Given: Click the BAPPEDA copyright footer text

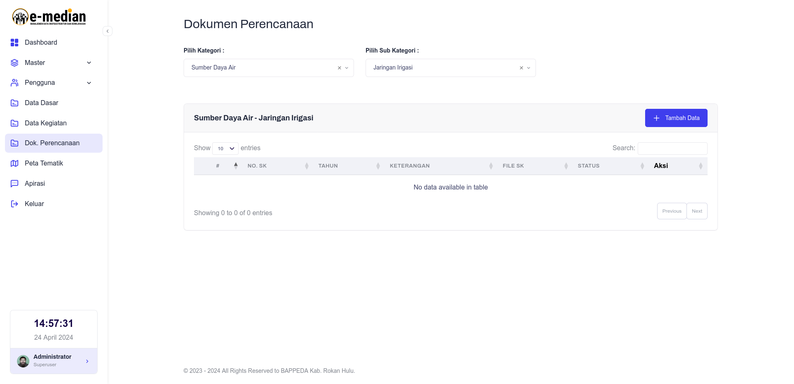Looking at the screenshot, I should [269, 371].
